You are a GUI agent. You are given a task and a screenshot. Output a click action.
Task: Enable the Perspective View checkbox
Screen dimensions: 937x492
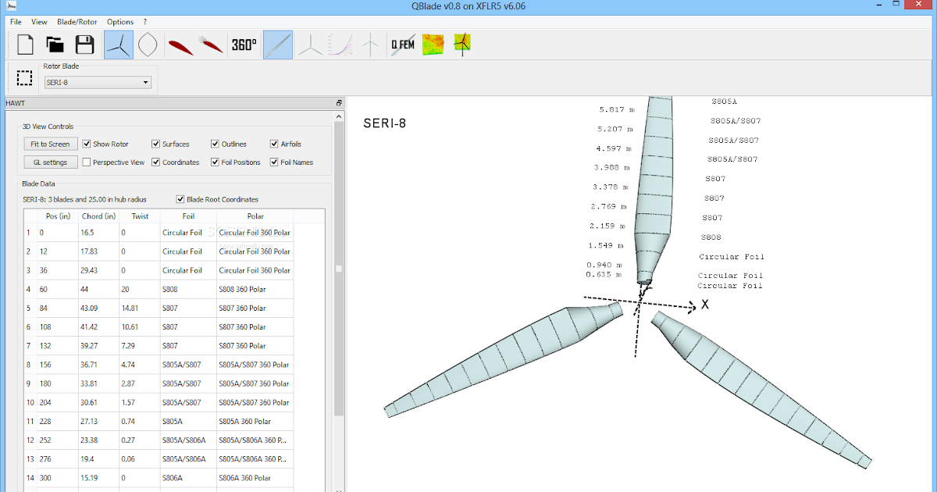87,162
